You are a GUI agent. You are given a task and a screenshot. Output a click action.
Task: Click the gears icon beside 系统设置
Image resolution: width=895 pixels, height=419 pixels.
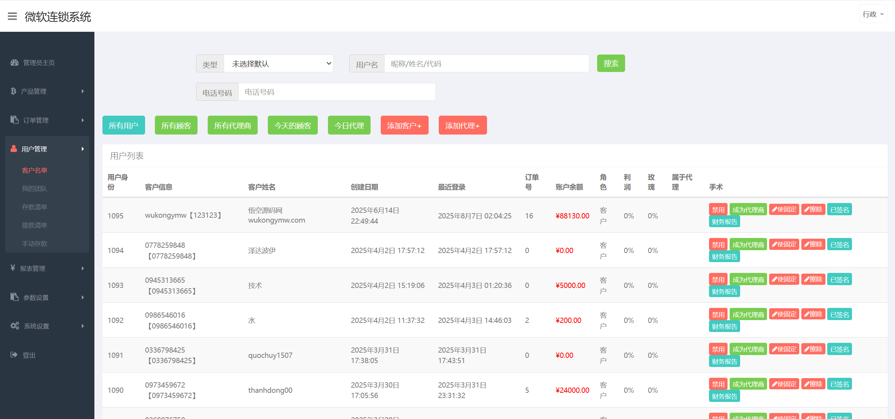[15, 326]
